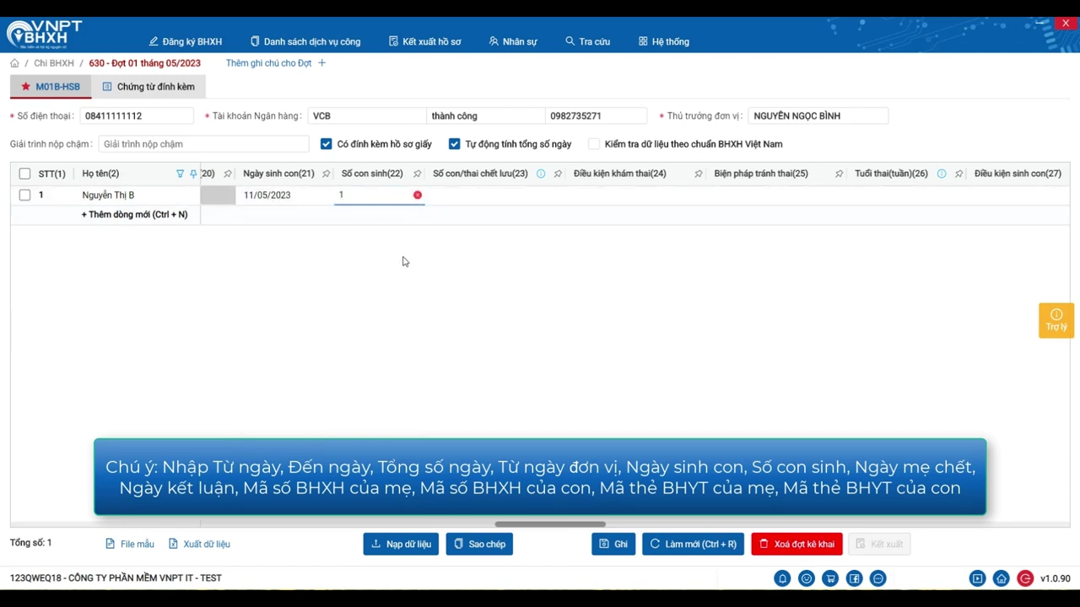The height and width of the screenshot is (607, 1080).
Task: Switch to Chứng từ đính kèm tab
Action: pyautogui.click(x=148, y=87)
